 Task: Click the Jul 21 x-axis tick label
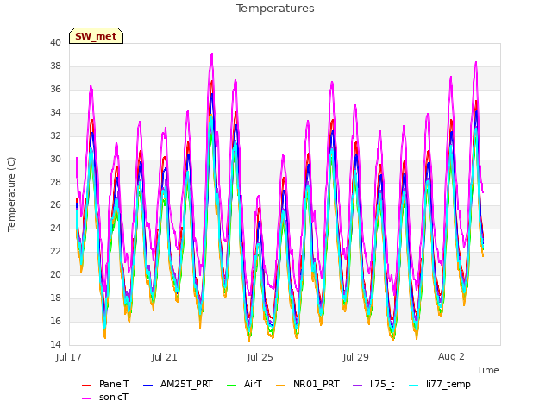tap(165, 357)
